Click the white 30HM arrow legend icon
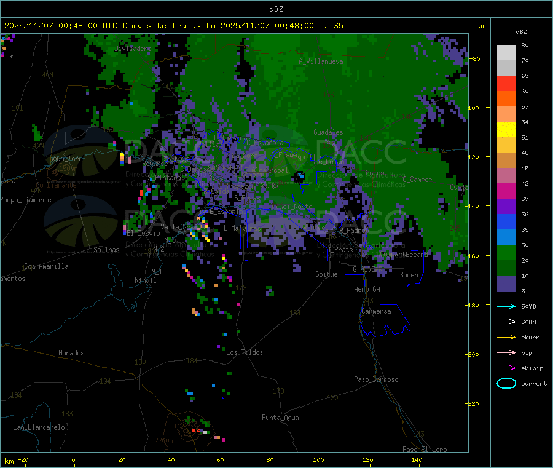The width and height of the screenshot is (553, 468). (506, 322)
